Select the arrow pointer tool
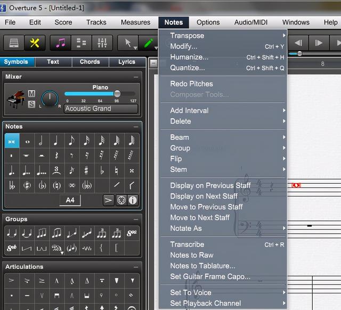 (128, 43)
